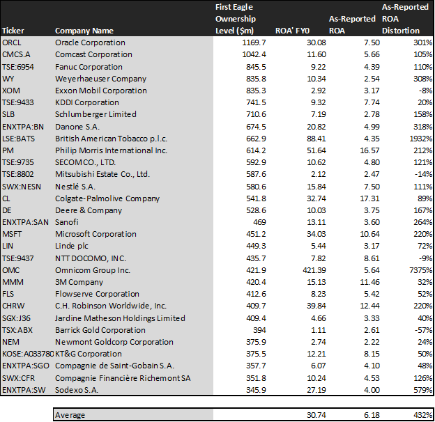Select Mitsubishi Estate Co., Ltd. cell
Image resolution: width=435 pixels, height=422 pixels.
point(102,174)
